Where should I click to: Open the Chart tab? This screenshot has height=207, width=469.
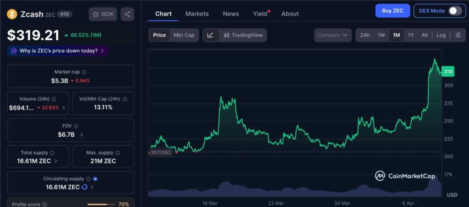tap(164, 14)
